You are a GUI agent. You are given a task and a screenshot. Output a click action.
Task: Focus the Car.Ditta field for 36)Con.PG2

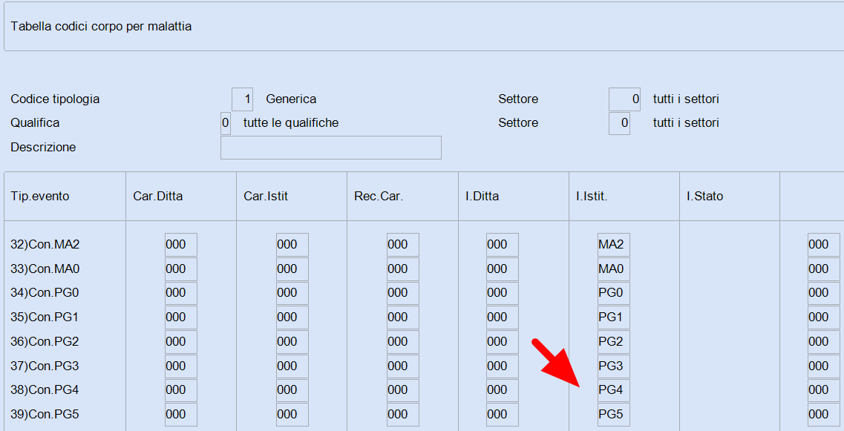181,342
